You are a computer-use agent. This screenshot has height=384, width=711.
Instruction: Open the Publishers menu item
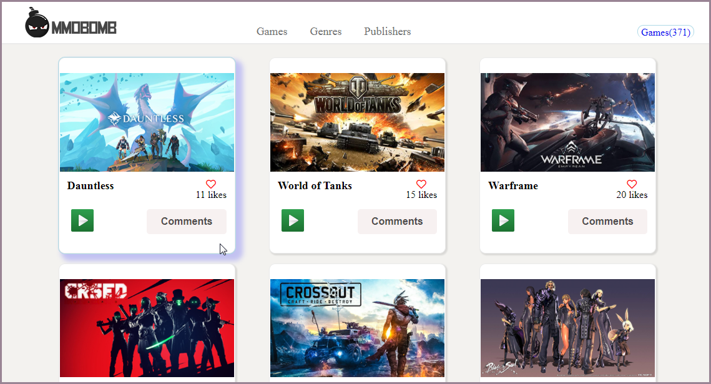tap(387, 31)
